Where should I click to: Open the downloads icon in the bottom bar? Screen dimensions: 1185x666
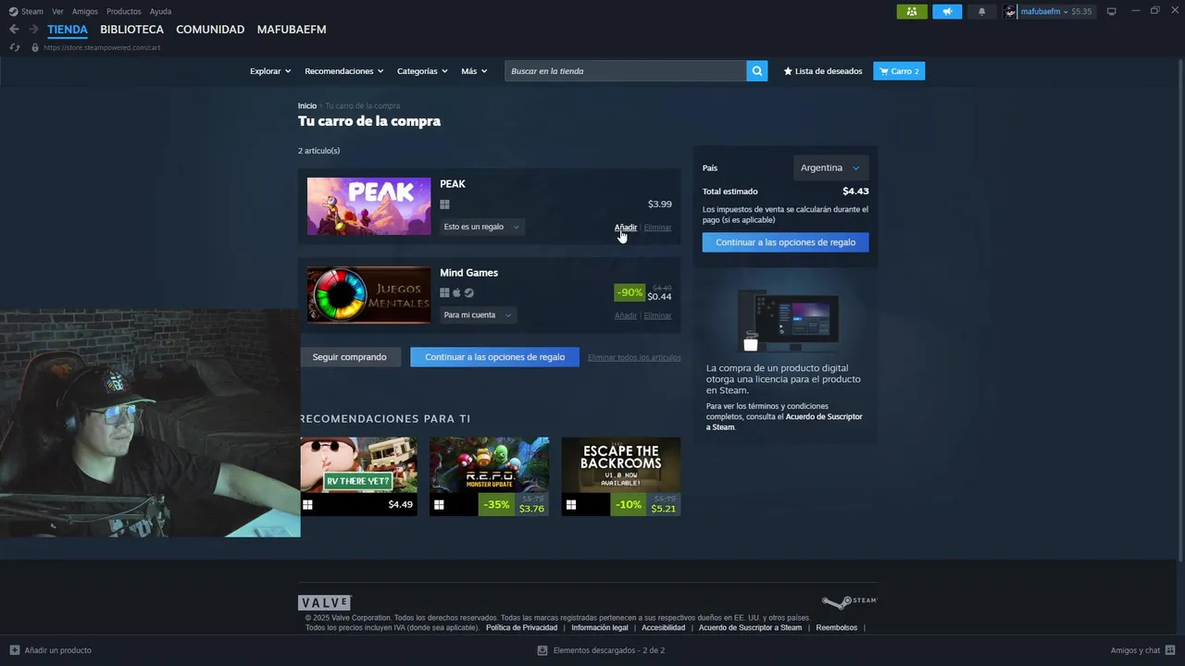coord(543,650)
